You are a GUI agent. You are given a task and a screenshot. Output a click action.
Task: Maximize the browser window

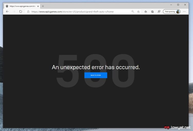pos(178,5)
